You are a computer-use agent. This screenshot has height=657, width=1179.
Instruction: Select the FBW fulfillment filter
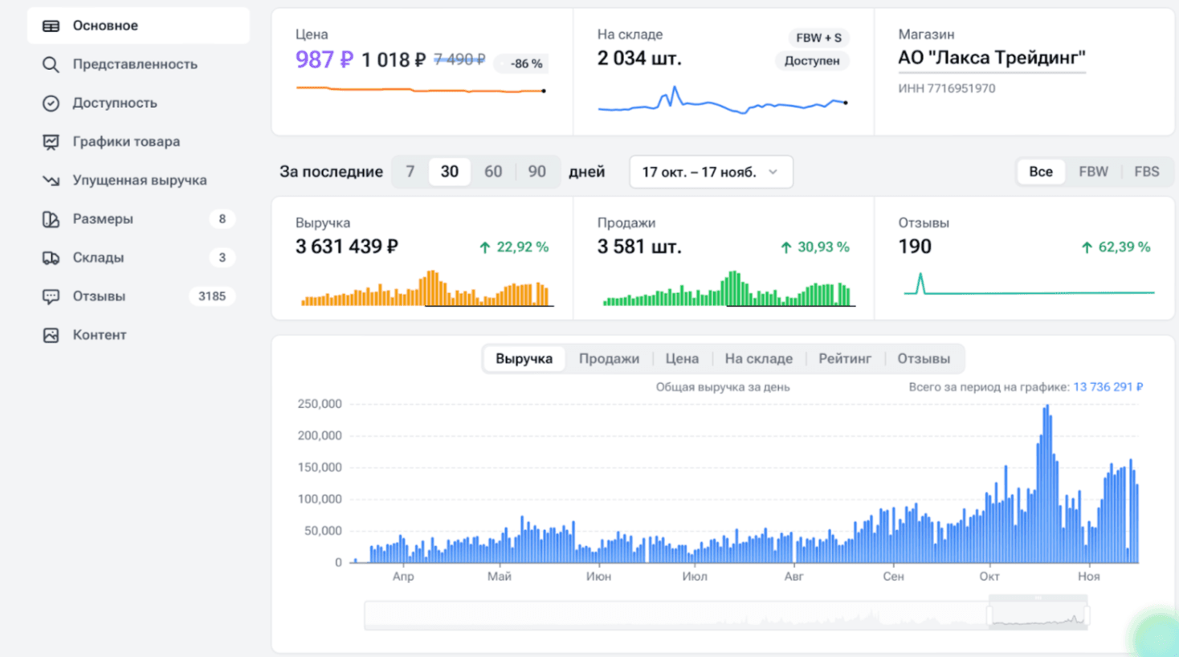pyautogui.click(x=1093, y=172)
